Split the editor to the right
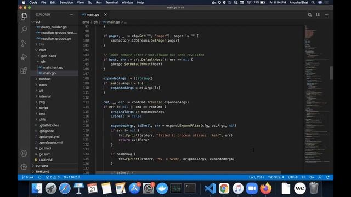351x197 pixels. [318, 15]
